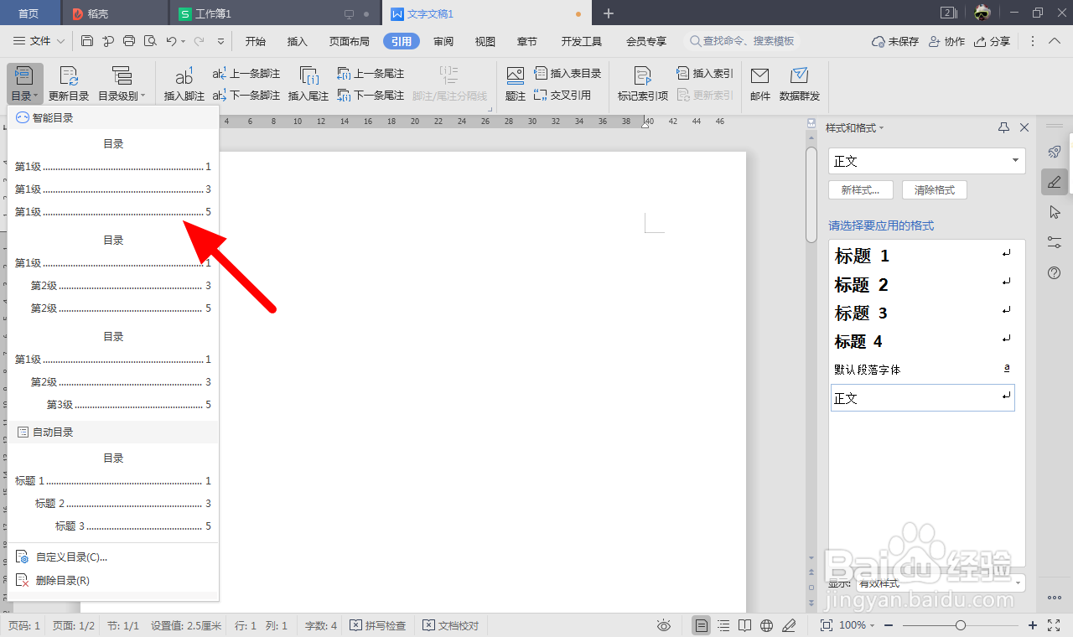The image size is (1073, 637).
Task: Apply 标题 1 style from list
Action: [922, 256]
